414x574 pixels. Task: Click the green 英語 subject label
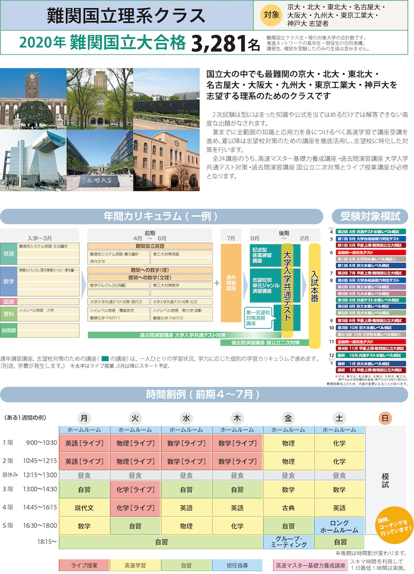[9, 253]
